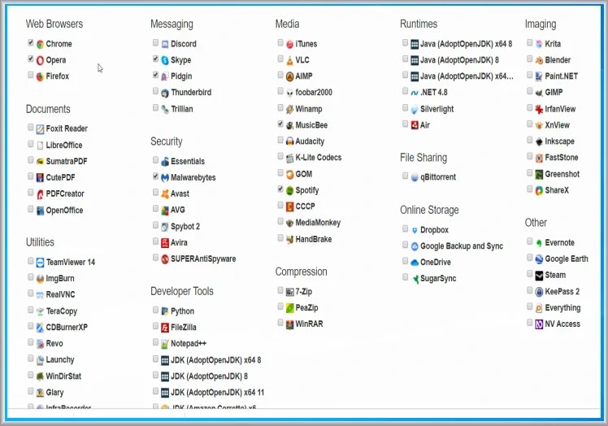
Task: Click the SugarSync label
Action: [x=438, y=279]
